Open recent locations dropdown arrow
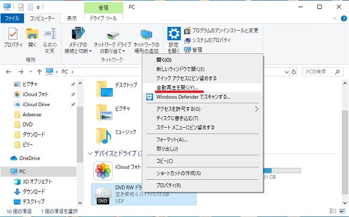The height and width of the screenshot is (217, 349). tap(31, 72)
